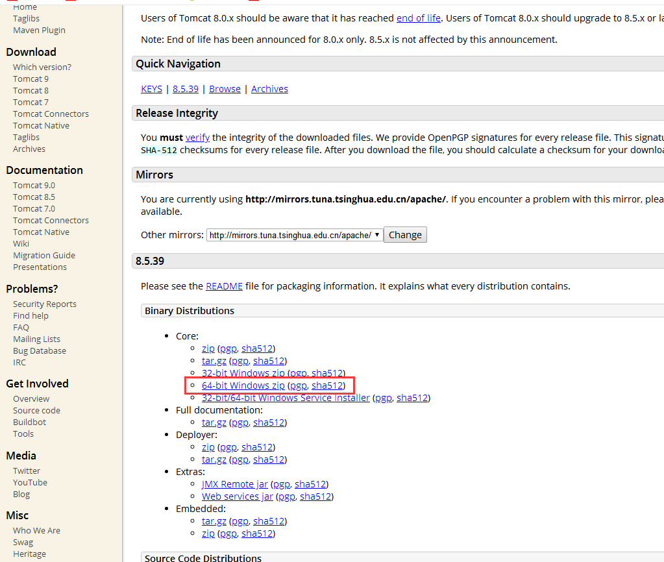Open the Wiki sidebar link

[x=21, y=244]
